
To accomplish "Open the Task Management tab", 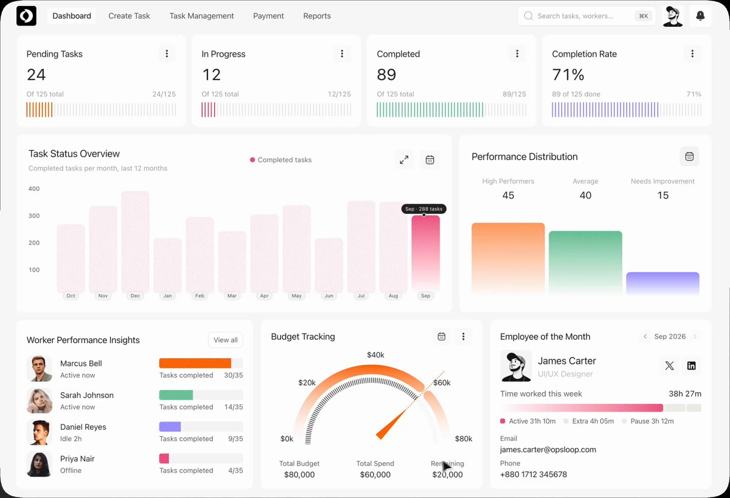I will [201, 16].
